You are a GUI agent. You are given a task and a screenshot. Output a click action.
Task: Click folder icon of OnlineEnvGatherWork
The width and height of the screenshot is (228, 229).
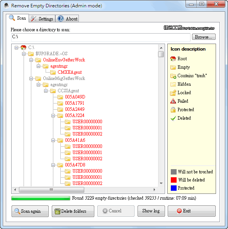coord(38,60)
